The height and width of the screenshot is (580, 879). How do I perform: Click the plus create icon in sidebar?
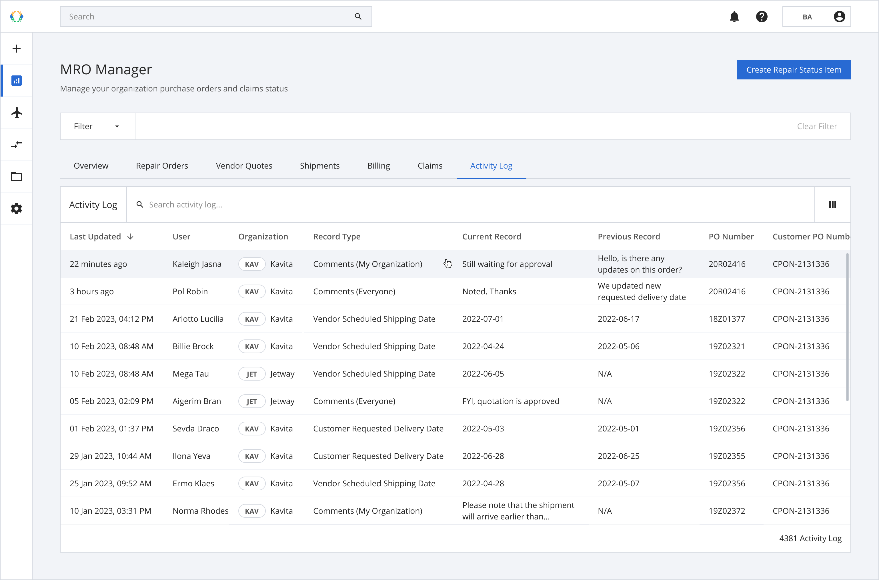pos(16,49)
